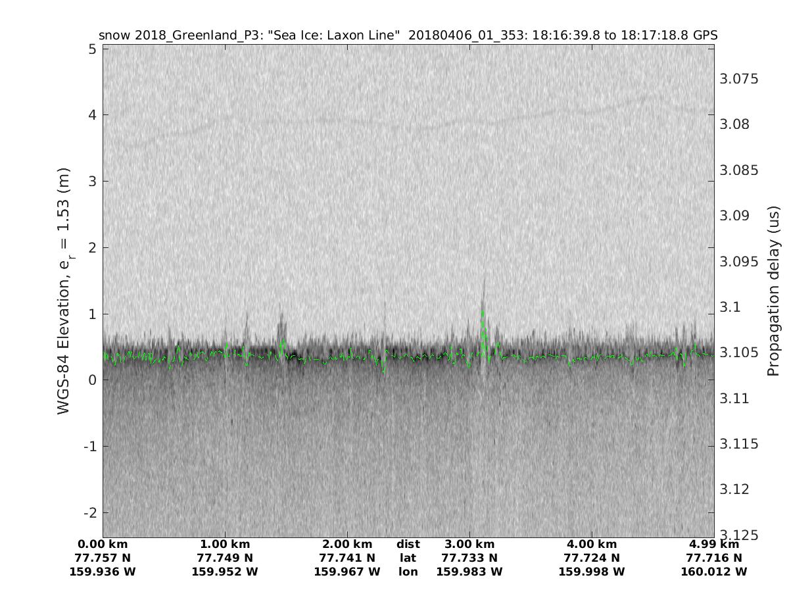Click the latitude value "77.733 N"
Viewport: 789px width, 592px height.
[x=469, y=558]
